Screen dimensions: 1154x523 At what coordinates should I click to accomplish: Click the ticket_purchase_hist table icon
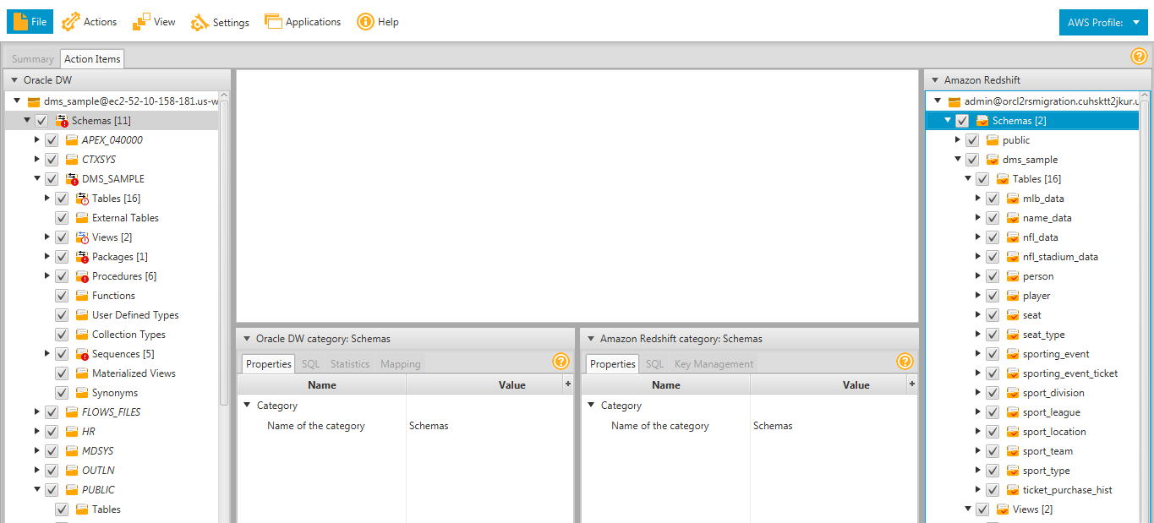[x=1013, y=490]
